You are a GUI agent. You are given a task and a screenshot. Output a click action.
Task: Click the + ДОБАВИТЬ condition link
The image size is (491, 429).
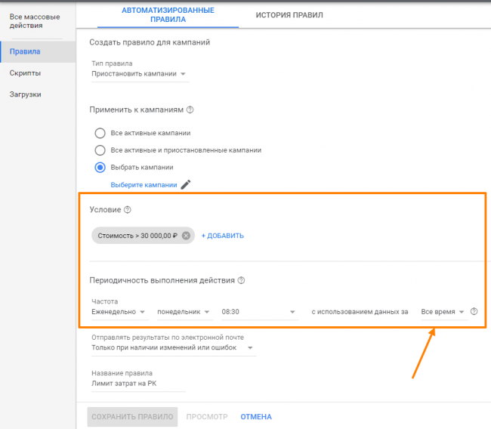pos(222,236)
